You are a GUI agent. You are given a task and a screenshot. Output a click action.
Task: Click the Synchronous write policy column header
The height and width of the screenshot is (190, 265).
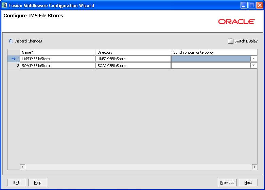coord(214,52)
